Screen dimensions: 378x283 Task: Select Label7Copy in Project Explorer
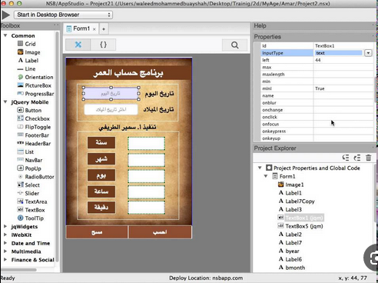[x=297, y=201]
